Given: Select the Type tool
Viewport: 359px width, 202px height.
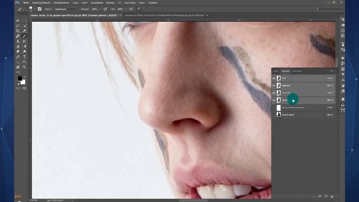Looking at the screenshot, I should point(24,57).
